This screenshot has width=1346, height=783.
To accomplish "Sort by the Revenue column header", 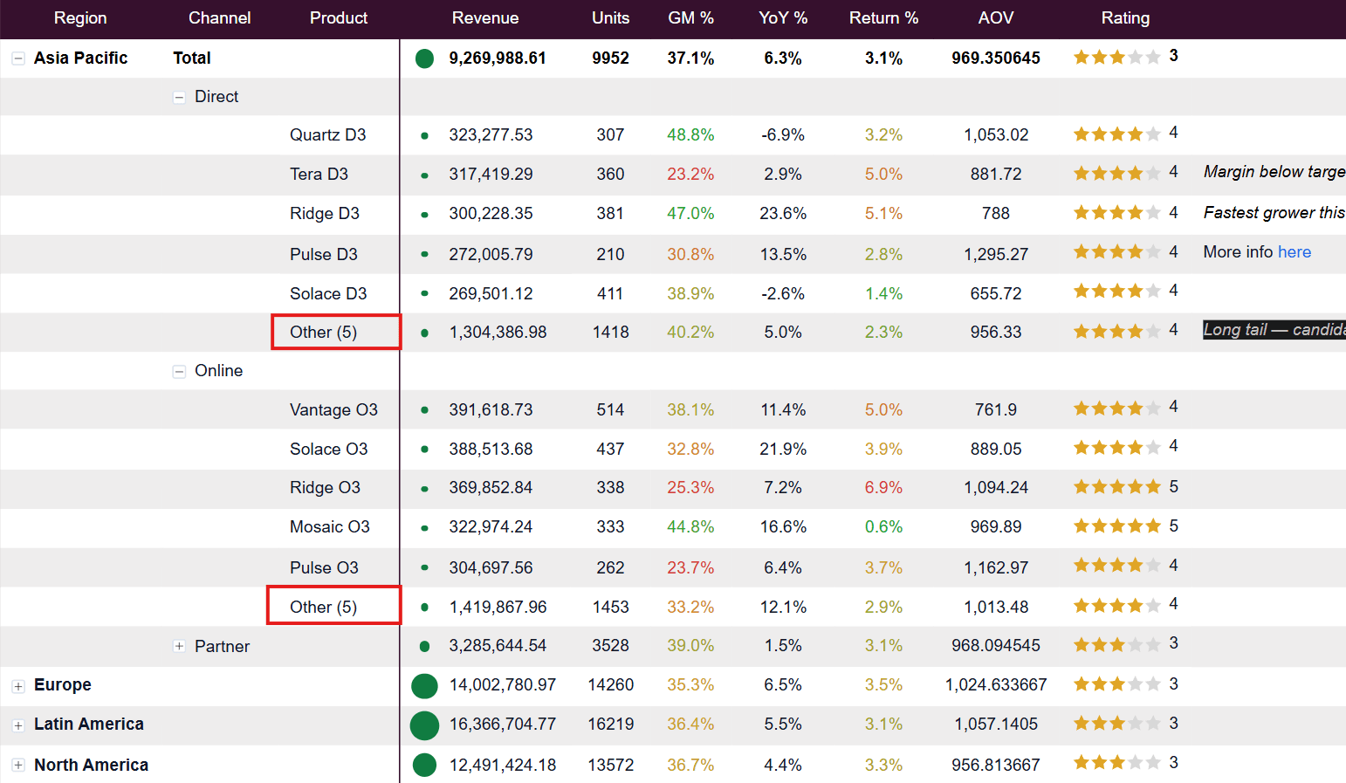I will [485, 18].
